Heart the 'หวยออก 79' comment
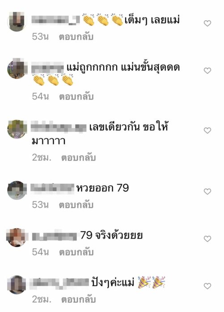The image size is (224, 312). (x=207, y=191)
